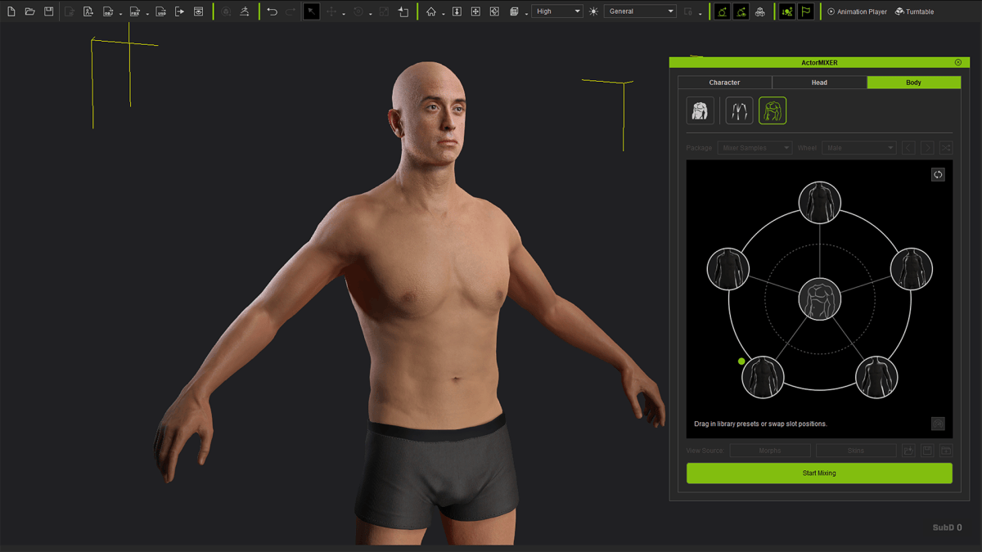Screen dimensions: 982x552
Task: Click the Start Mixing button
Action: (819, 473)
